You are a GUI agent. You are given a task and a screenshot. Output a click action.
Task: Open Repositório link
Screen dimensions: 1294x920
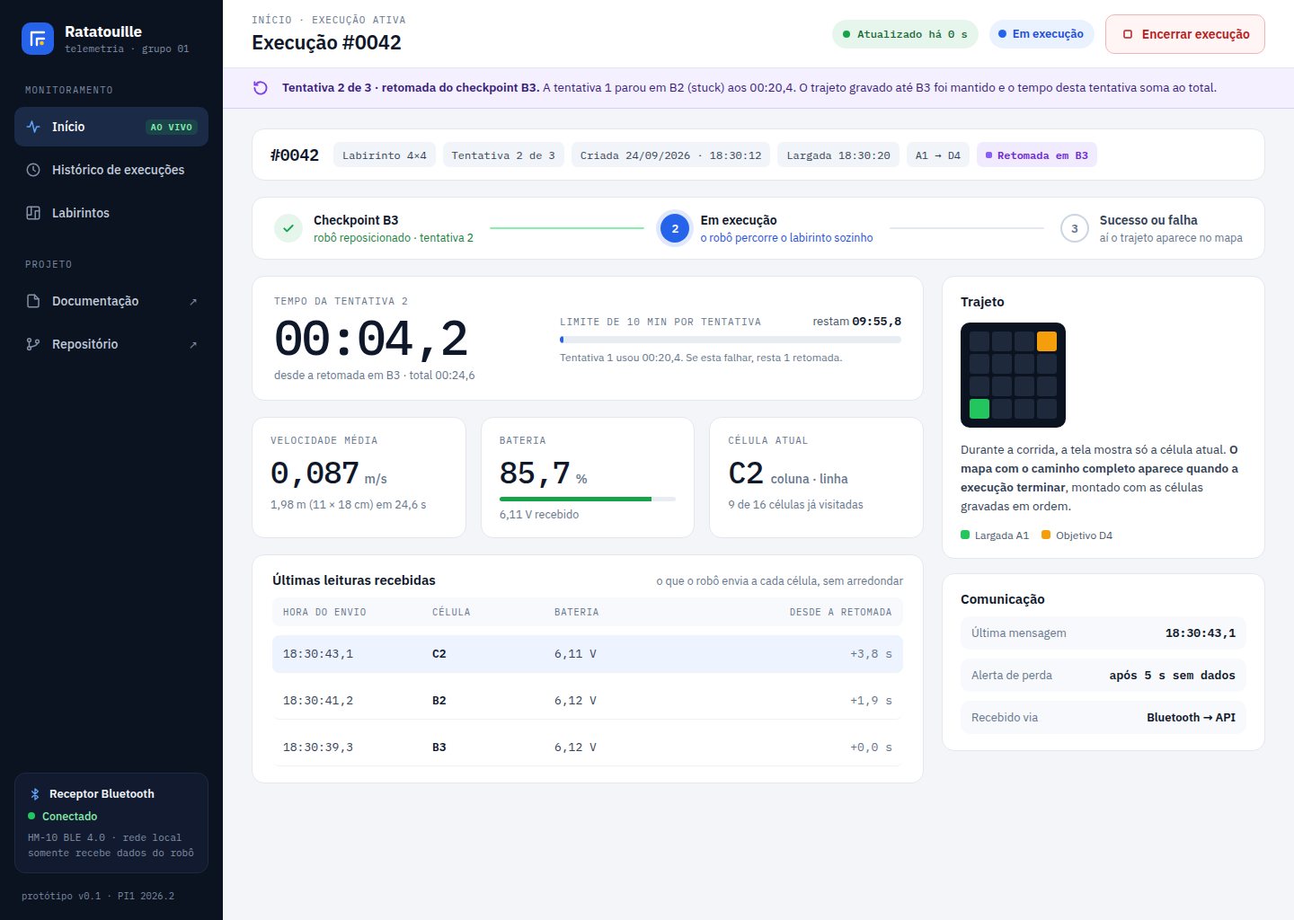[x=111, y=344]
